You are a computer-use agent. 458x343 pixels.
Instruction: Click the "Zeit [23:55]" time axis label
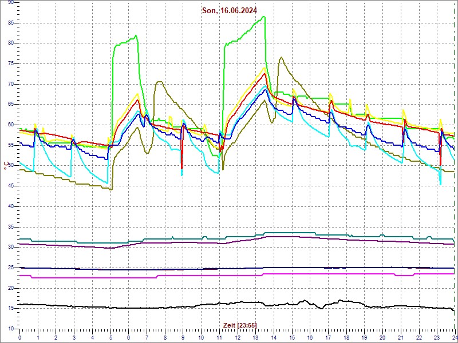tap(240, 325)
